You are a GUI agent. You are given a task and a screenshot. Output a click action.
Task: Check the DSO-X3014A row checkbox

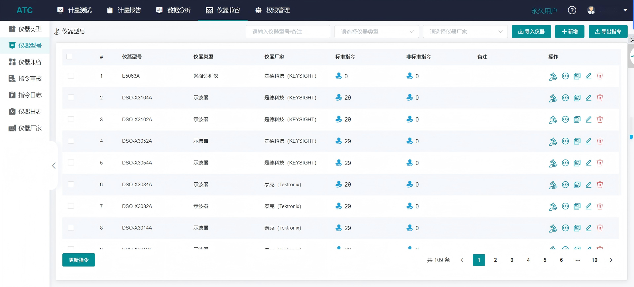coord(71,228)
